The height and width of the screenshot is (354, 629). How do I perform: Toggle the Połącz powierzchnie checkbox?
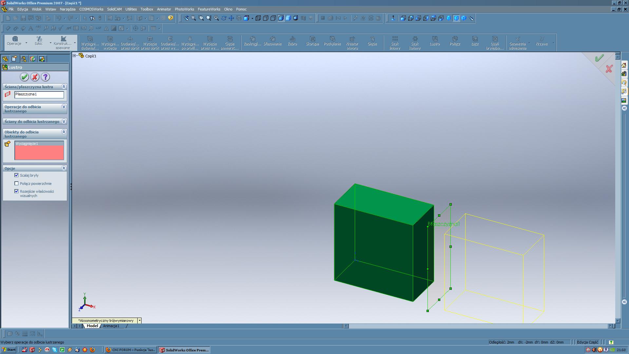point(16,183)
